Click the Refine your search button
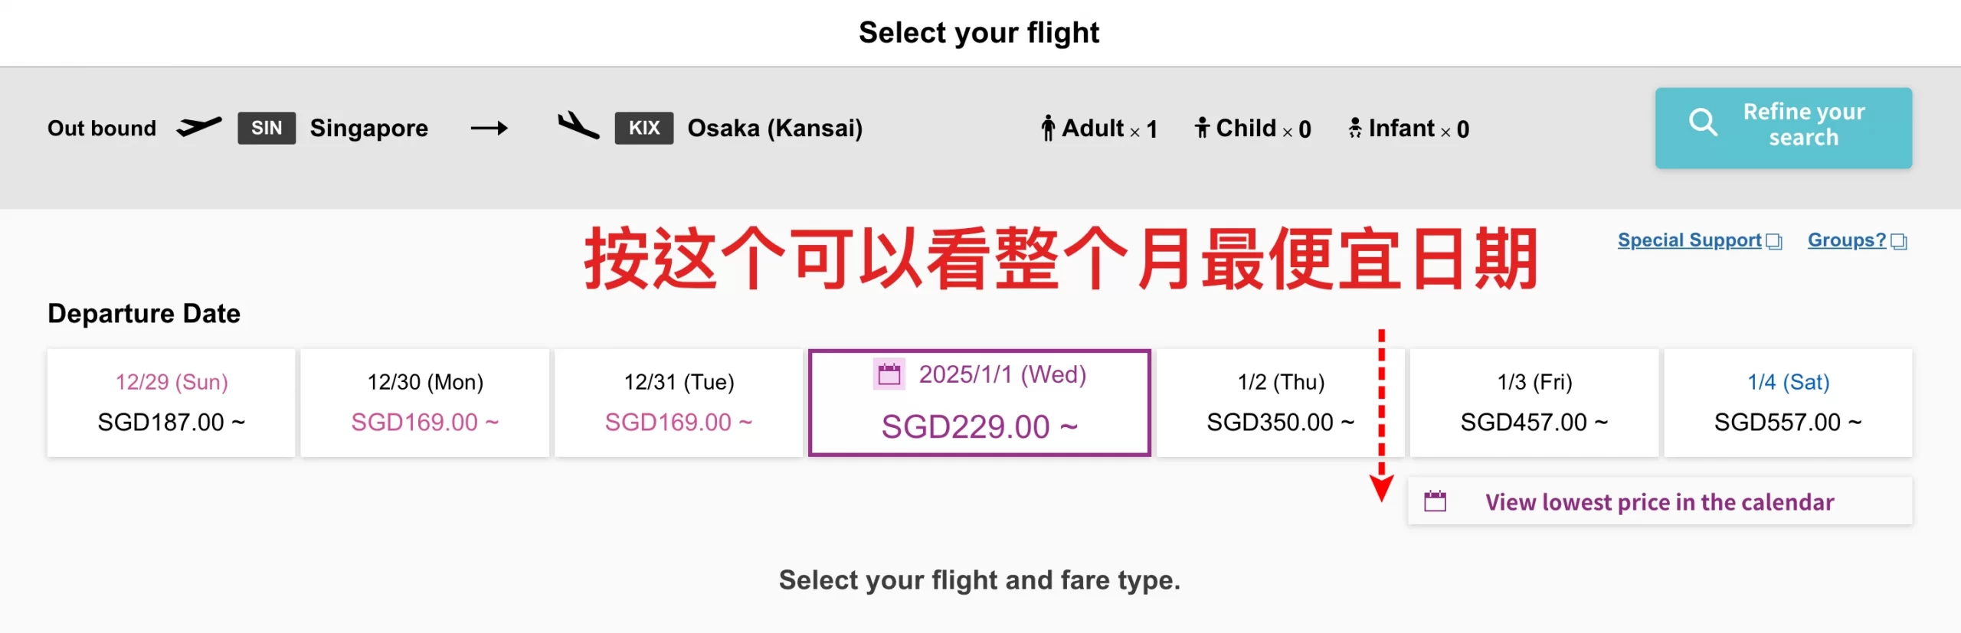Viewport: 1961px width, 633px height. pos(1783,128)
